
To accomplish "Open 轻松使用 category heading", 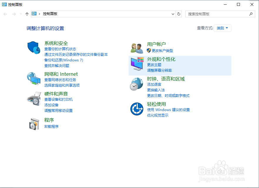I will tap(157, 104).
